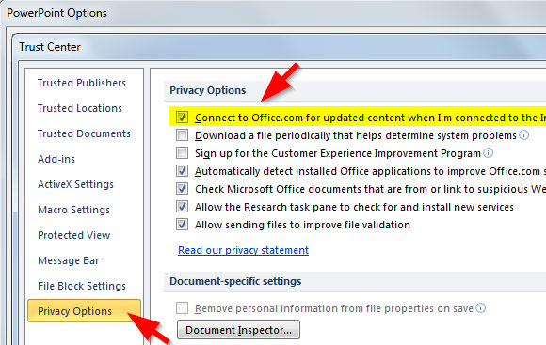Image resolution: width=546 pixels, height=345 pixels.
Task: Open Read our privacy statement link
Action: (244, 250)
